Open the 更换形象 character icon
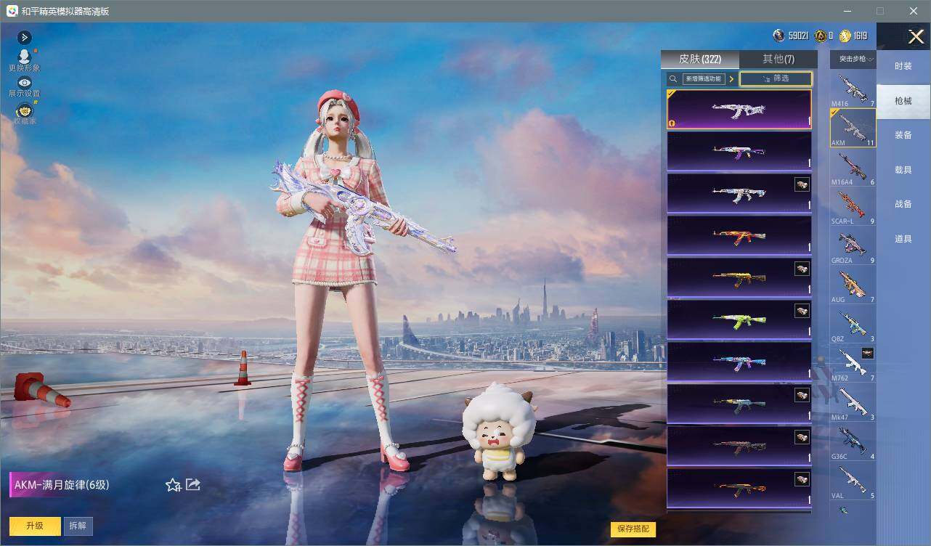Screen dimensions: 931x546 [x=24, y=56]
